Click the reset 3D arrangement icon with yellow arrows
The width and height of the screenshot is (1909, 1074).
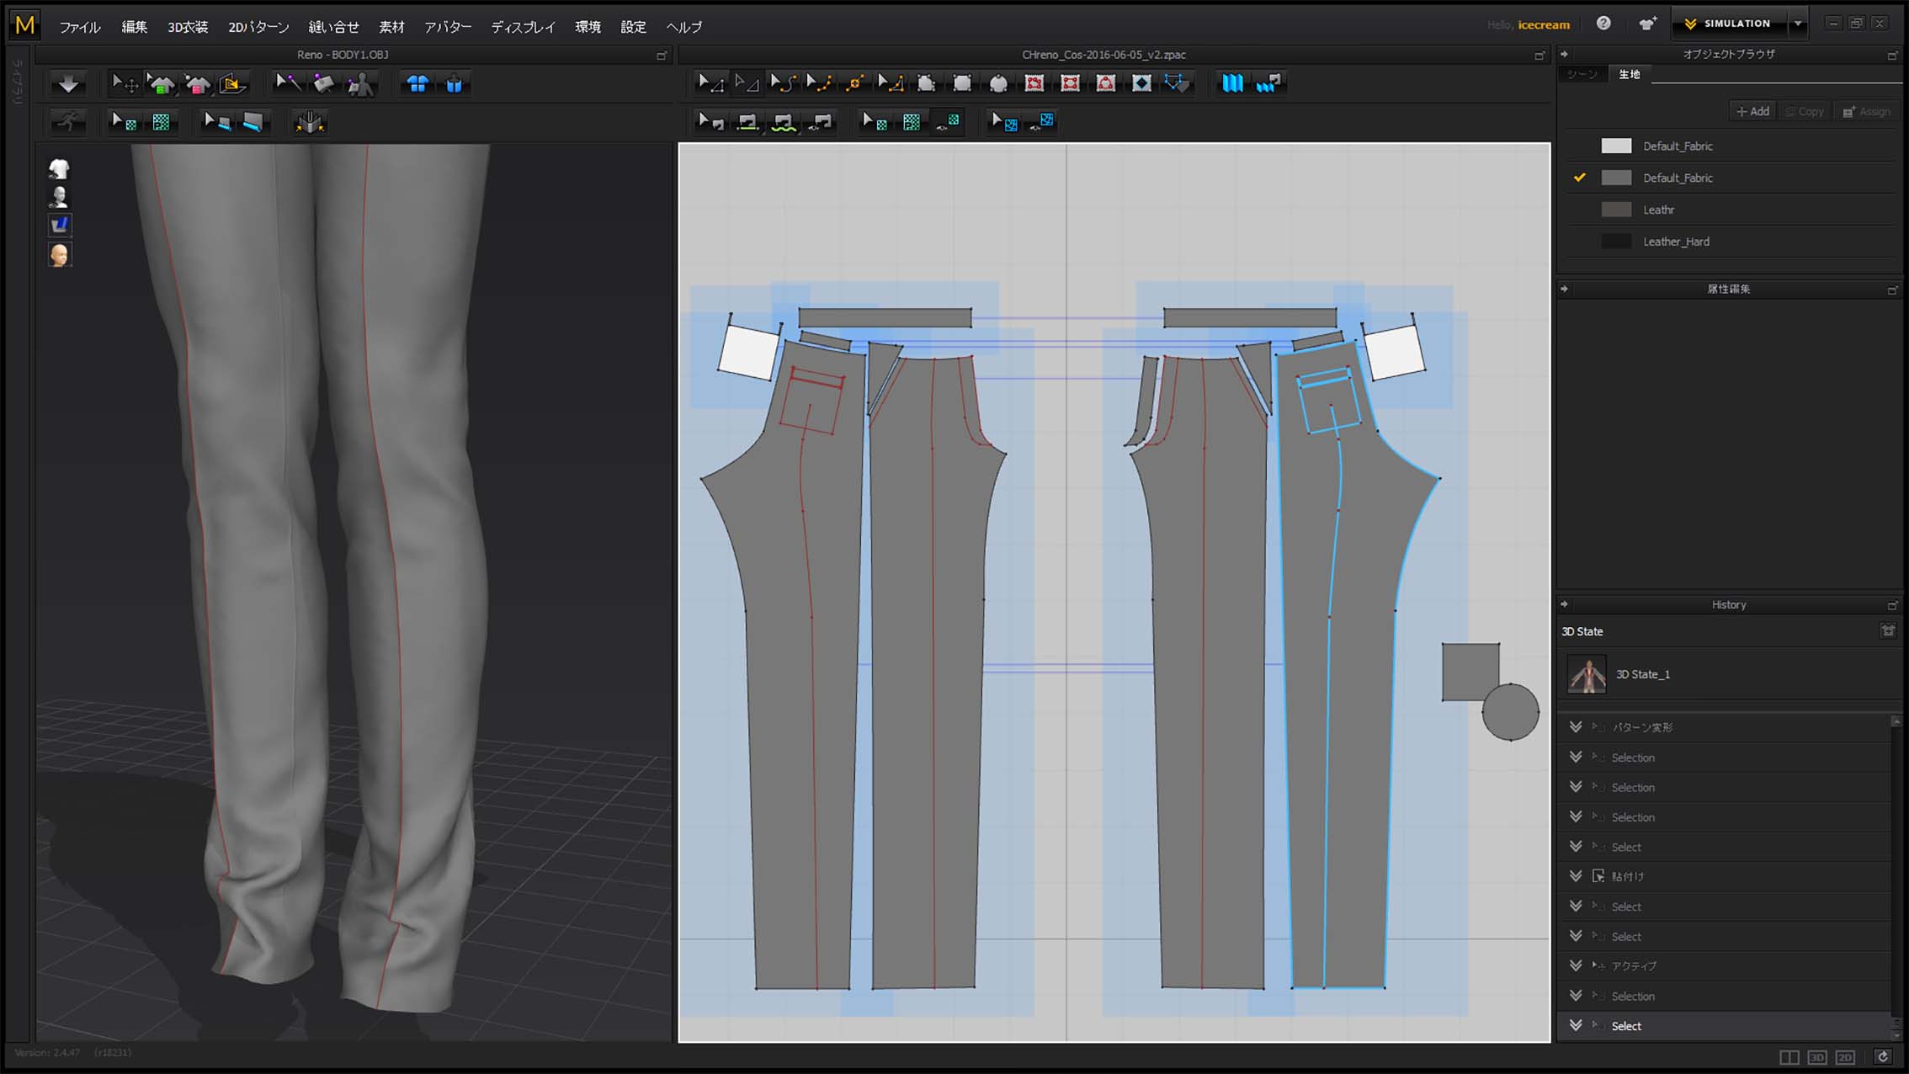coord(310,122)
